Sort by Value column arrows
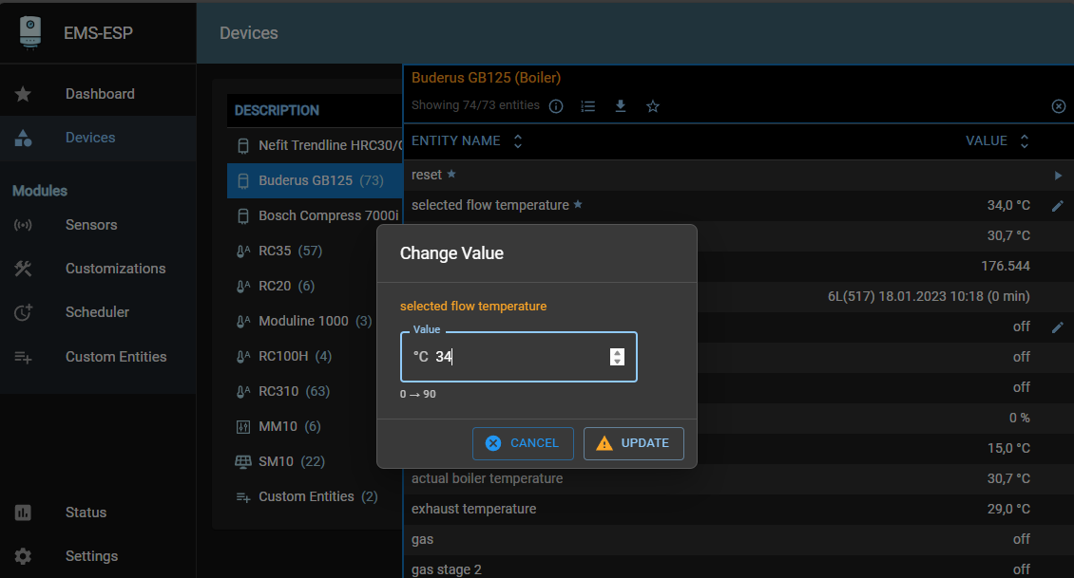Image resolution: width=1074 pixels, height=578 pixels. 1025,141
